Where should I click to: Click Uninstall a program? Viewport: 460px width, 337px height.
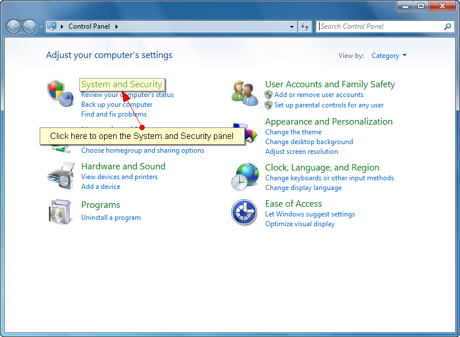(111, 218)
